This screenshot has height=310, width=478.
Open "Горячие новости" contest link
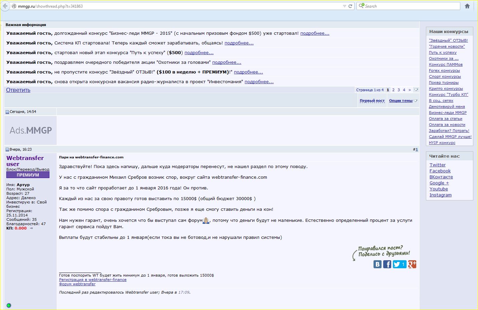447,46
